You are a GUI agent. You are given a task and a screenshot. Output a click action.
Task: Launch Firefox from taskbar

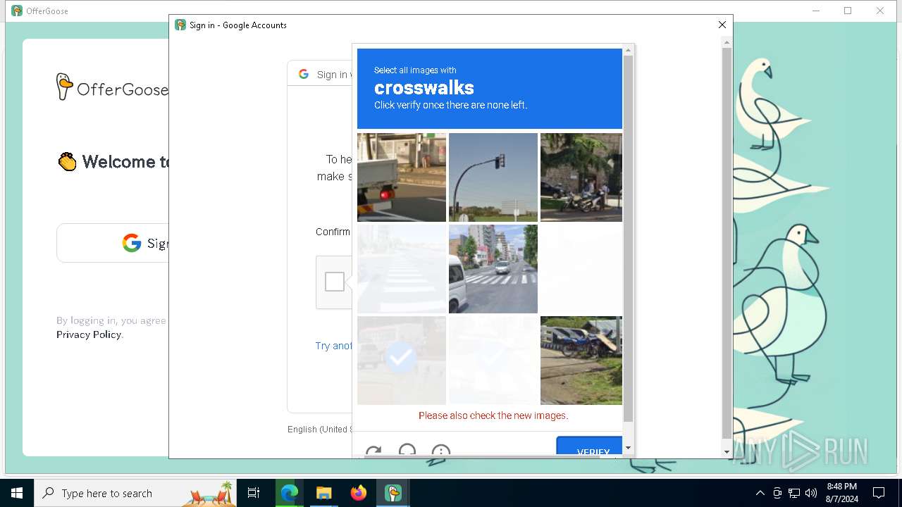pyautogui.click(x=359, y=493)
